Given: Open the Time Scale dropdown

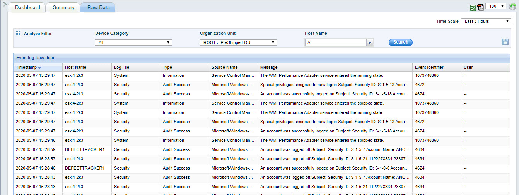Looking at the screenshot, I should pos(486,21).
